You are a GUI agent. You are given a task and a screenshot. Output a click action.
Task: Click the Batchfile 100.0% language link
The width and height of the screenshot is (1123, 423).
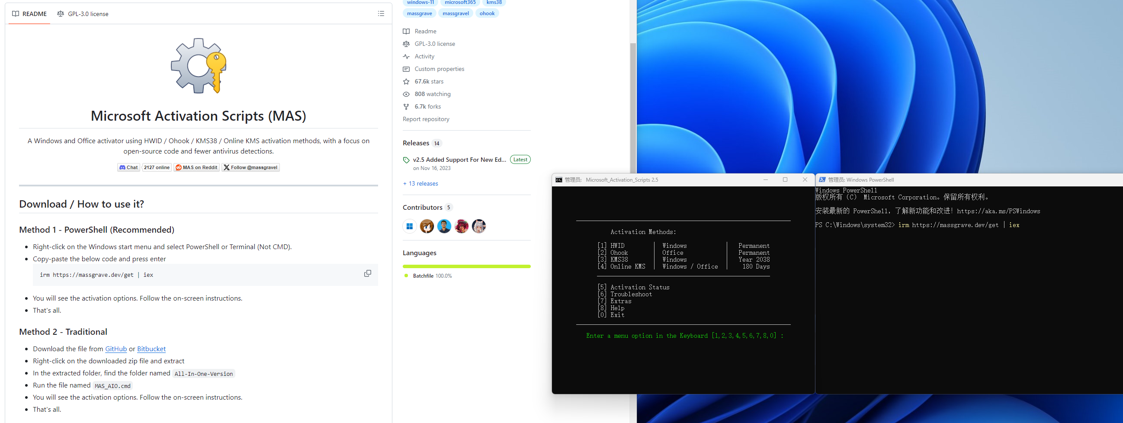pos(428,276)
